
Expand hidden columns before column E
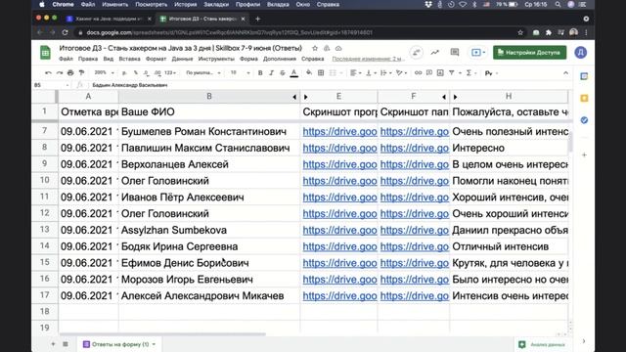click(x=306, y=97)
